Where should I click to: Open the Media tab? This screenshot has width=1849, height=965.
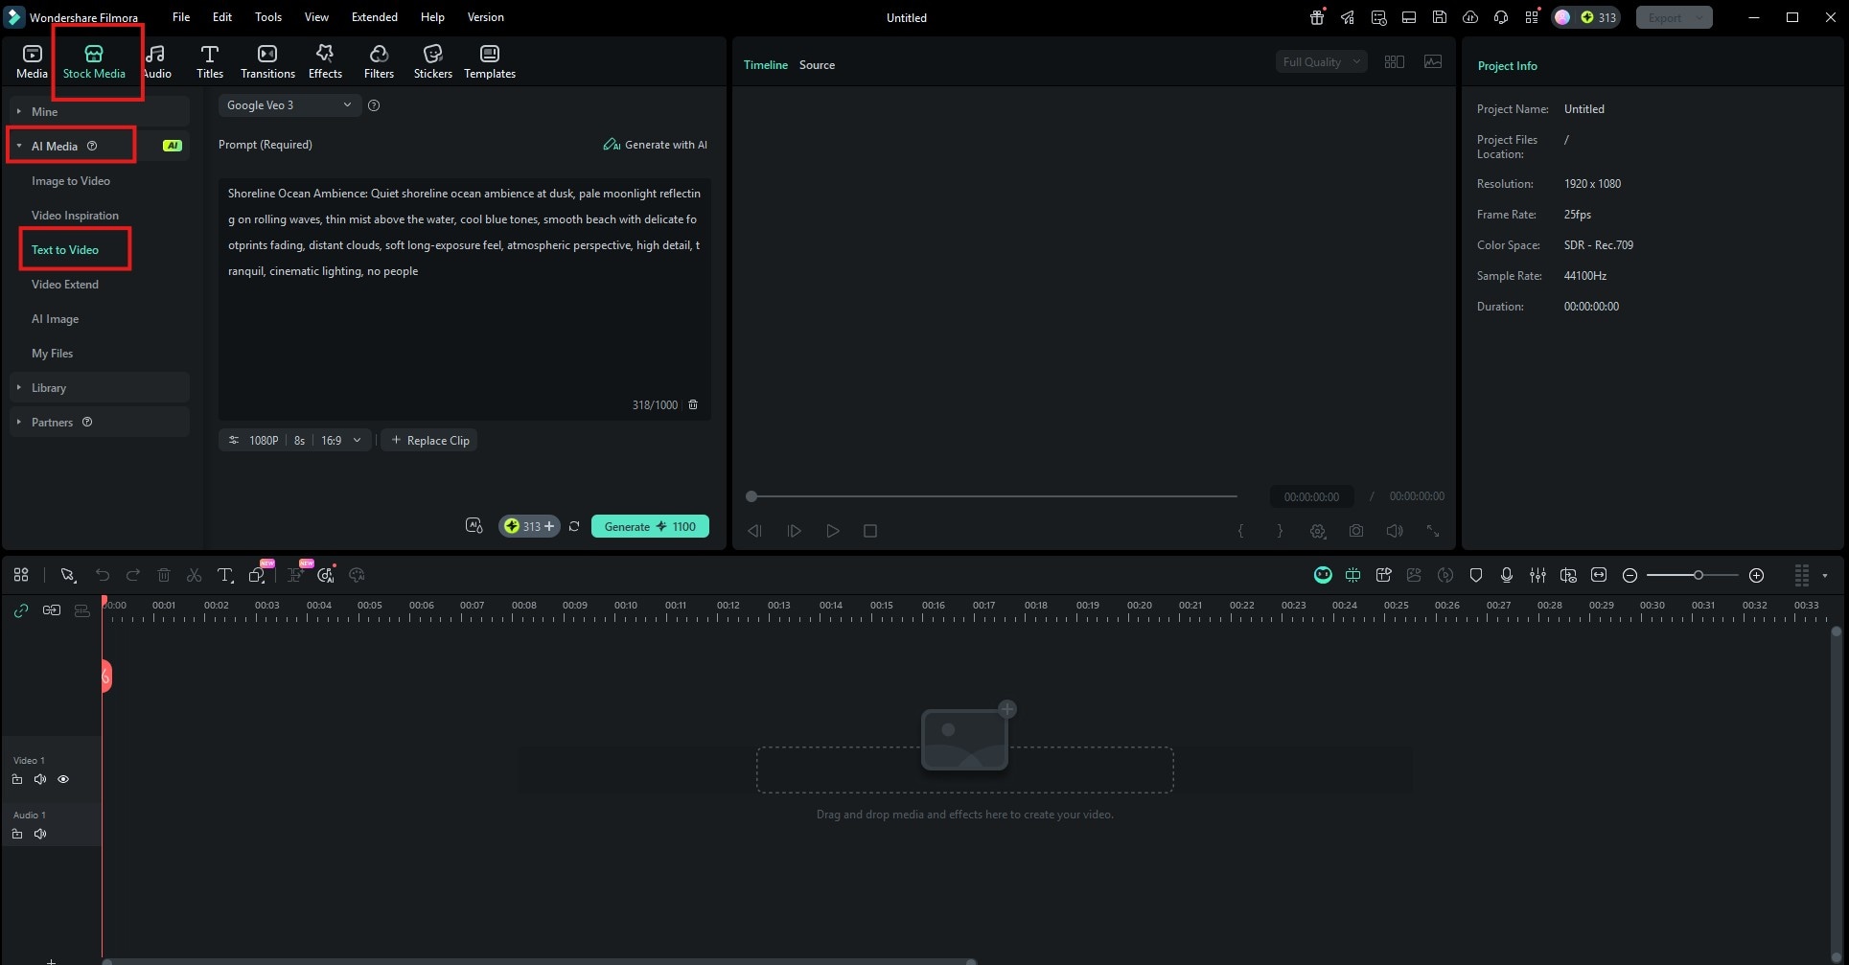(x=32, y=61)
